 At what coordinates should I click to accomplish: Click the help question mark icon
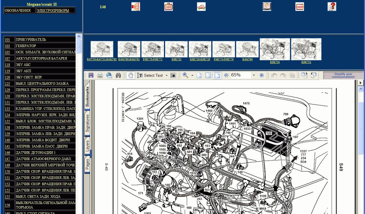[x=331, y=6]
